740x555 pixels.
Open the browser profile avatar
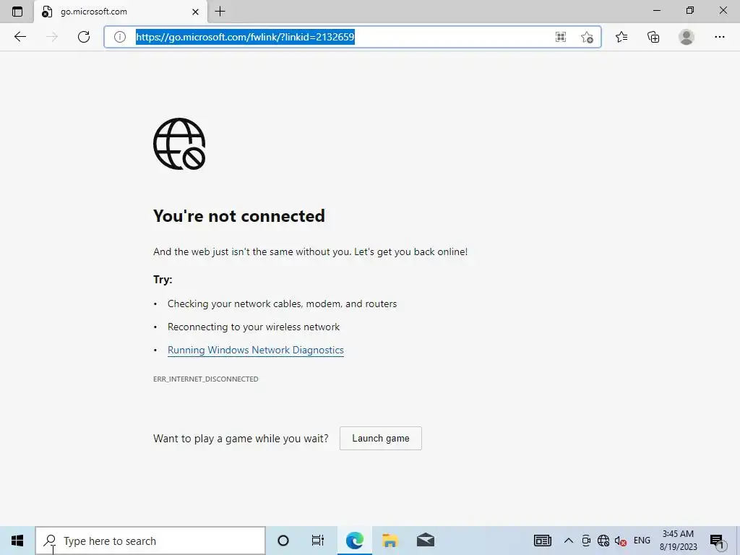coord(687,37)
